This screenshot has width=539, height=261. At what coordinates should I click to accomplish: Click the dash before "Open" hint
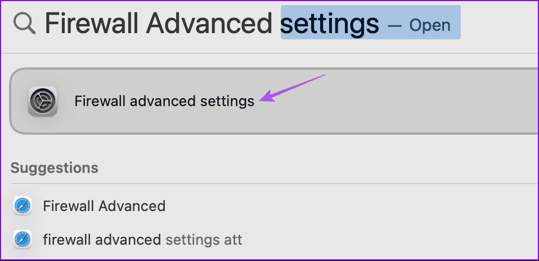[x=394, y=25]
